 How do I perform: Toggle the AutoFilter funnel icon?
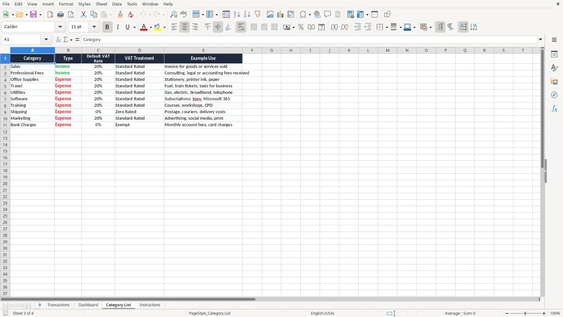[x=258, y=15]
